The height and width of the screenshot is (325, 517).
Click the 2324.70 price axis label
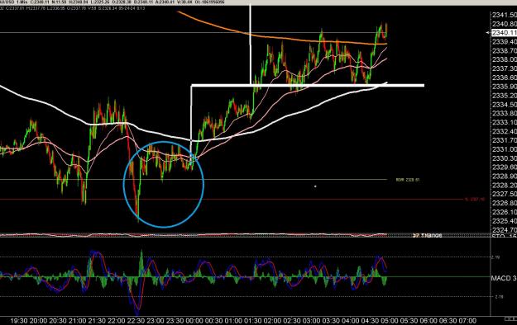(504, 229)
